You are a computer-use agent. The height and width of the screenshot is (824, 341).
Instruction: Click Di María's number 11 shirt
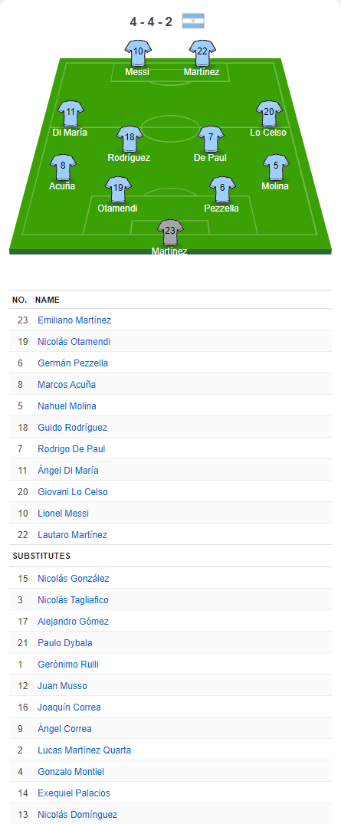tap(70, 113)
